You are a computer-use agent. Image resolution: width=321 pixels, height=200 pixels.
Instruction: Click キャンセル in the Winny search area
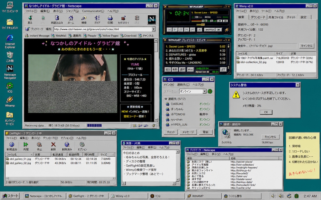(x=307, y=46)
